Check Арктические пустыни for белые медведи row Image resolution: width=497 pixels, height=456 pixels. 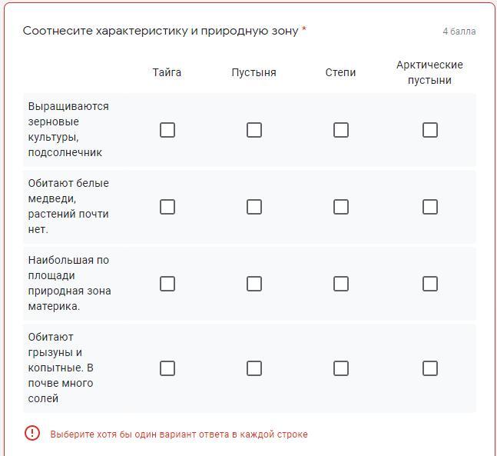point(430,207)
